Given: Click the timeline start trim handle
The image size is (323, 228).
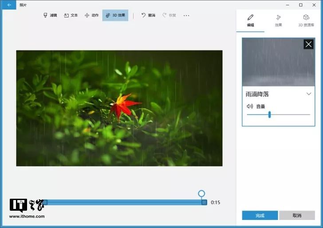Looking at the screenshot, I should coord(45,202).
